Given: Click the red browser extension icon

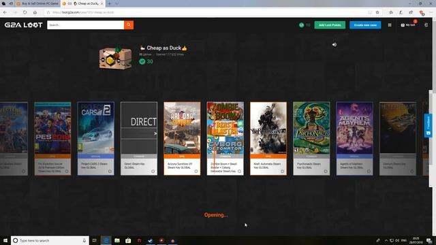Looking at the screenshot, I should pyautogui.click(x=422, y=13).
